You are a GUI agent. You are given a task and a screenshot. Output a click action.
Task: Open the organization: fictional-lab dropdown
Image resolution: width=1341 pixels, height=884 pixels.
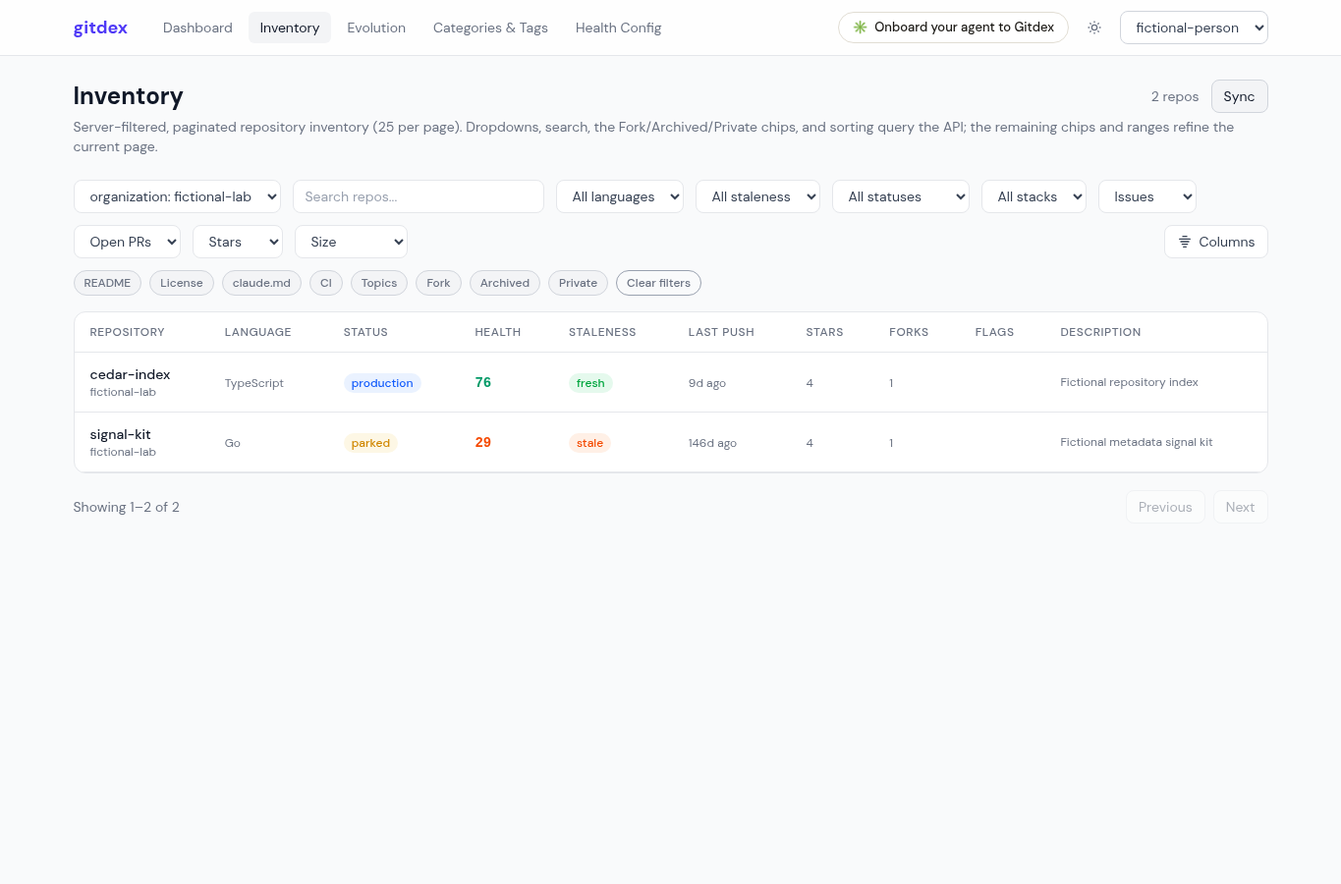click(177, 196)
